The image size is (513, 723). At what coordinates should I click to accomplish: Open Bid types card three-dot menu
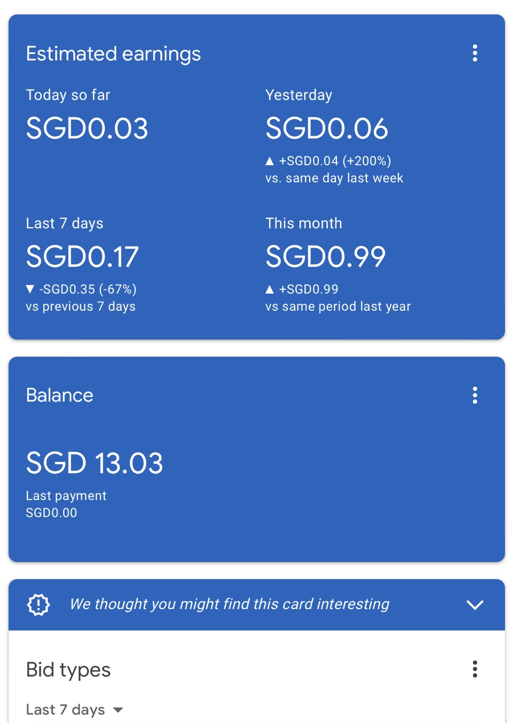coord(474,669)
